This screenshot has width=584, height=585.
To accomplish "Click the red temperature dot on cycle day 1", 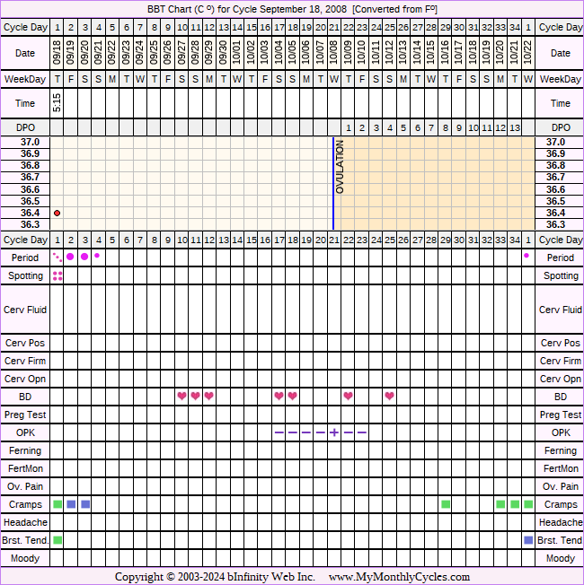I will pos(58,213).
